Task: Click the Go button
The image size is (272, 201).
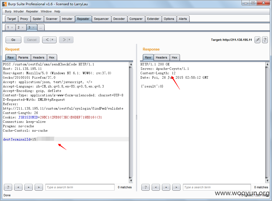Action: click(x=13, y=40)
